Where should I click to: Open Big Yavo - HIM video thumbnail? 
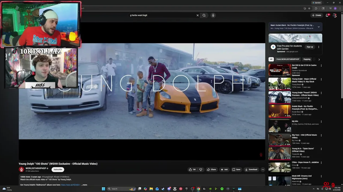click(x=279, y=140)
